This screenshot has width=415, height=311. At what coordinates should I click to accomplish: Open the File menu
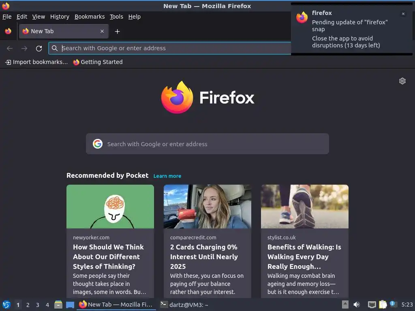click(x=7, y=17)
